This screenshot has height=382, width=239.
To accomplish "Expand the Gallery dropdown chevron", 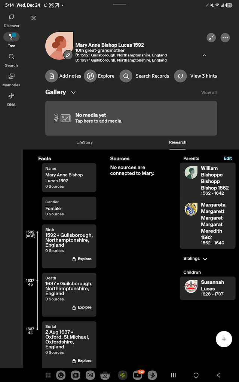I will point(73,92).
